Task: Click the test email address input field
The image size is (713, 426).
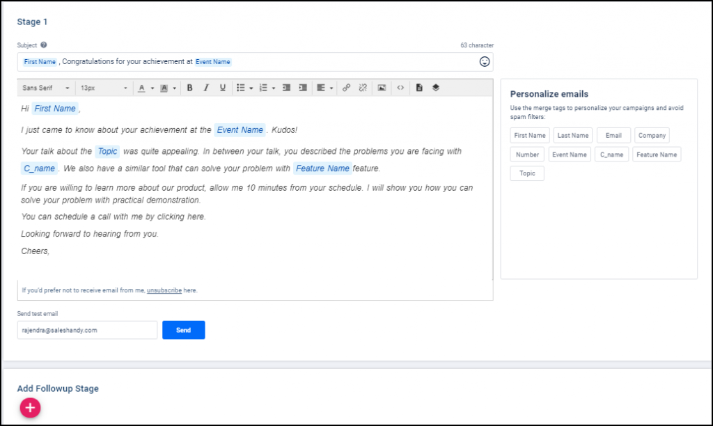Action: coord(87,330)
